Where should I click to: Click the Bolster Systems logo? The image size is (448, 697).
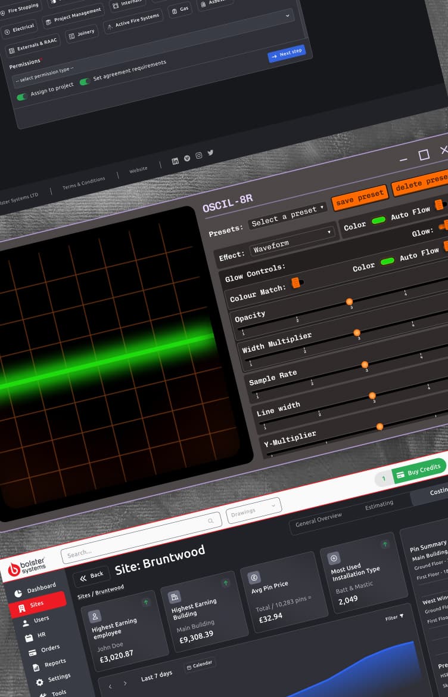pyautogui.click(x=27, y=566)
